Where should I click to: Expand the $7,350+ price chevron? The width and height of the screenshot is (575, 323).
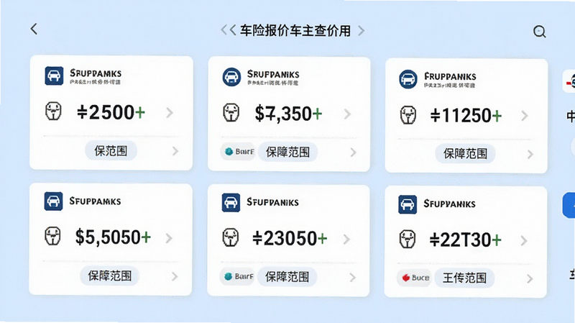click(x=347, y=114)
